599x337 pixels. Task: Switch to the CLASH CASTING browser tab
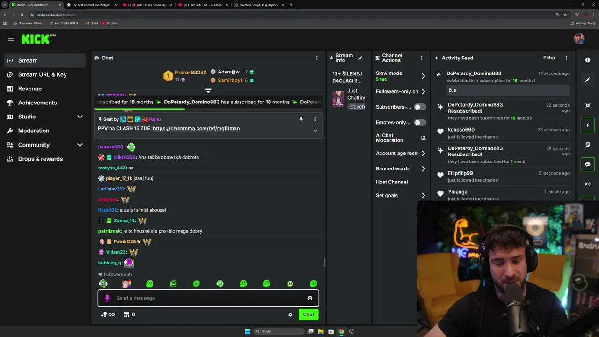tap(202, 5)
